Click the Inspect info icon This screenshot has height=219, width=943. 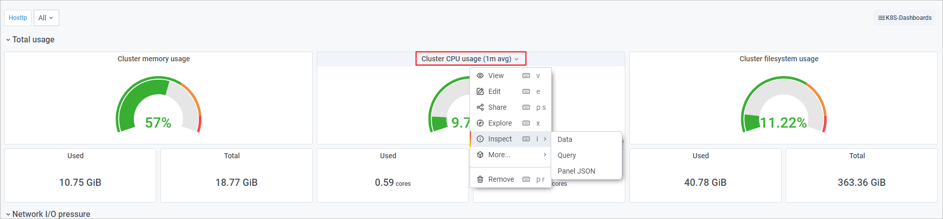pyautogui.click(x=480, y=139)
